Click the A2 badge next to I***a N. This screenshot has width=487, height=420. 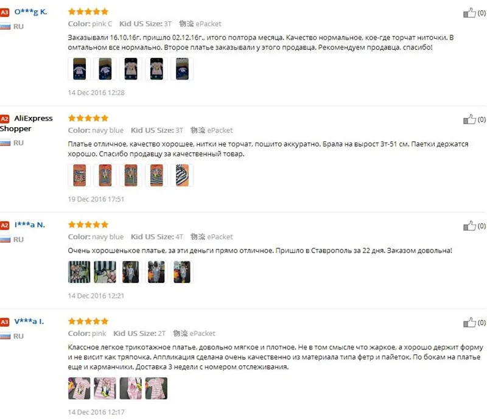coord(5,225)
